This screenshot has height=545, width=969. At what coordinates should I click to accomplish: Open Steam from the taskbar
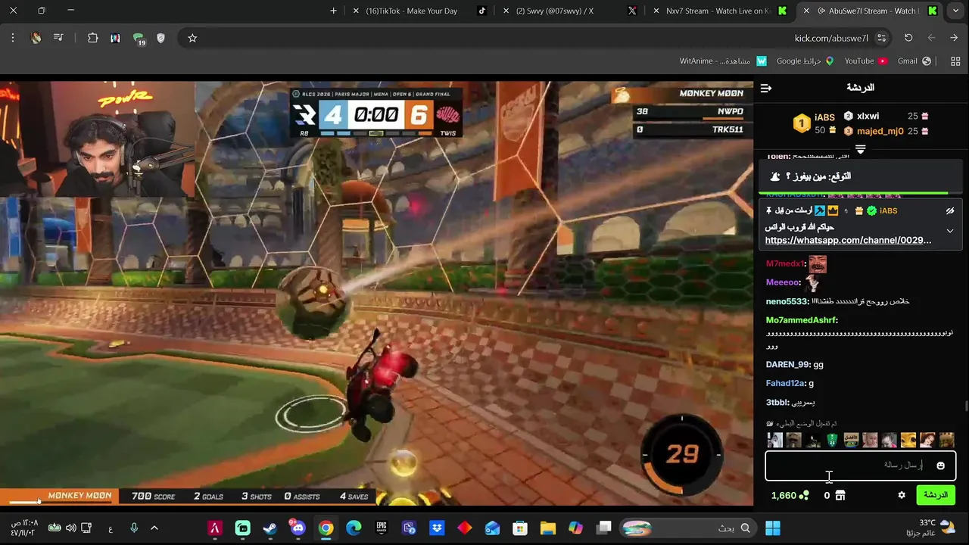270,528
